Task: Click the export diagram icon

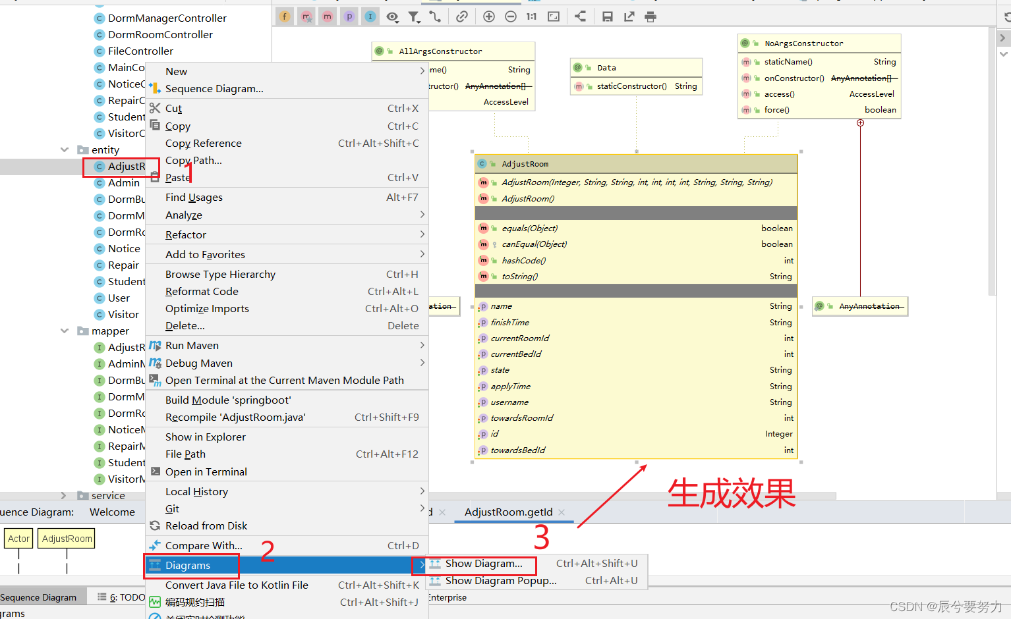Action: click(x=629, y=16)
